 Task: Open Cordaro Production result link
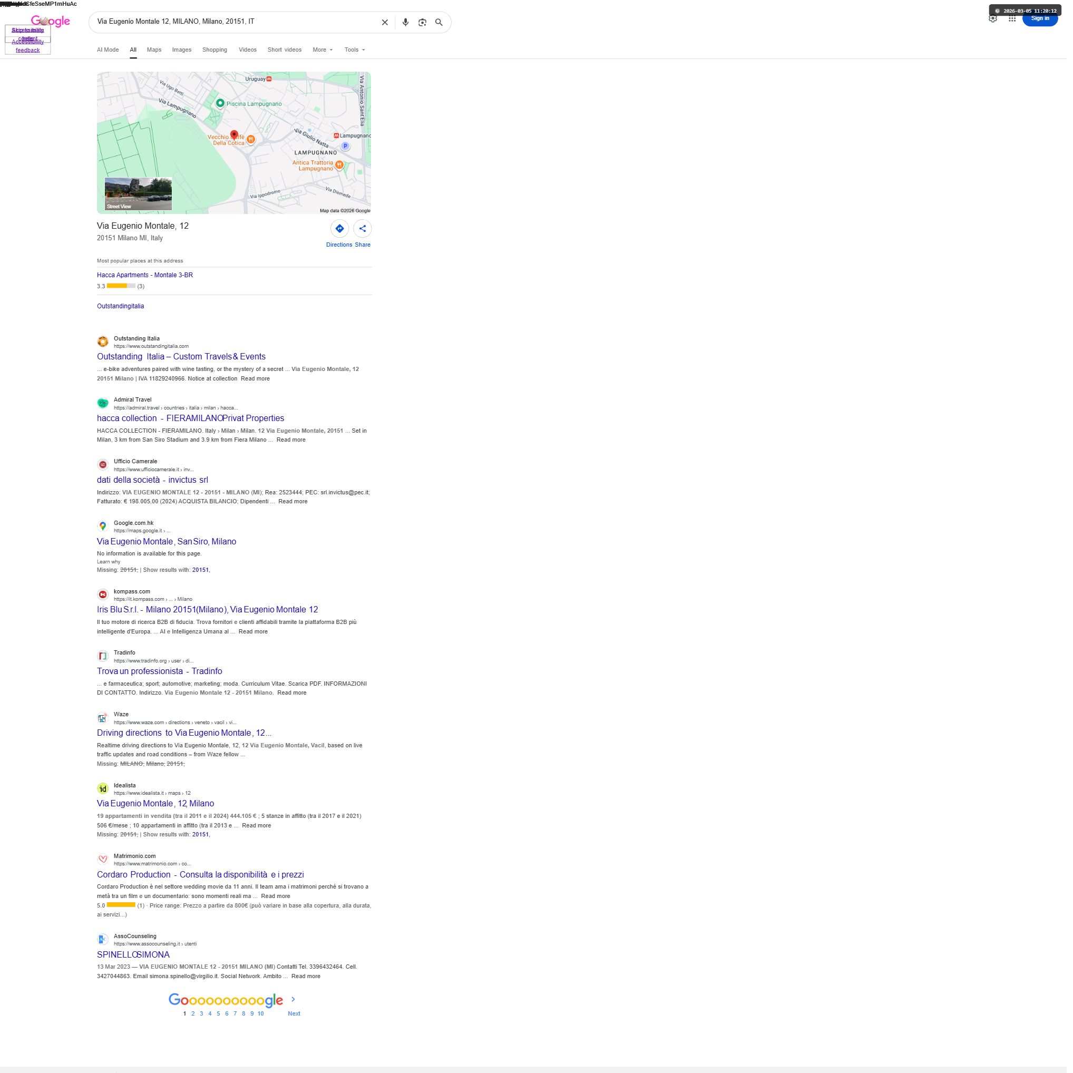[202, 879]
